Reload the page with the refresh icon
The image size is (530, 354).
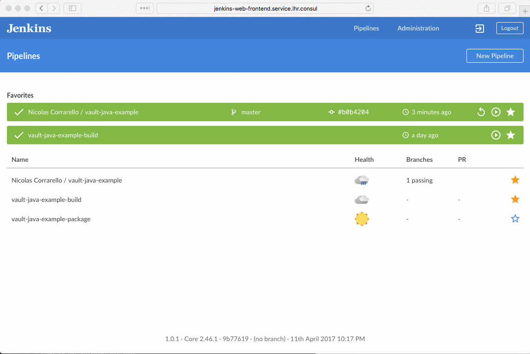[368, 8]
